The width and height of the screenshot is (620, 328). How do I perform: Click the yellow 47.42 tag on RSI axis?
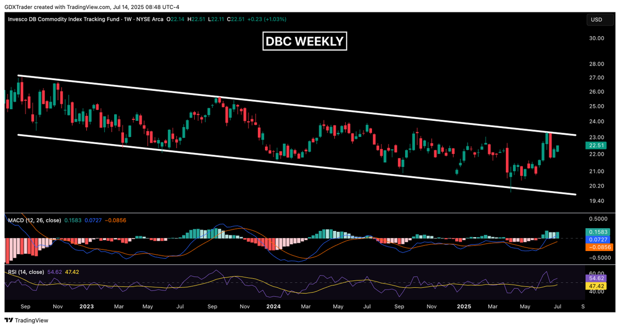[x=597, y=286]
